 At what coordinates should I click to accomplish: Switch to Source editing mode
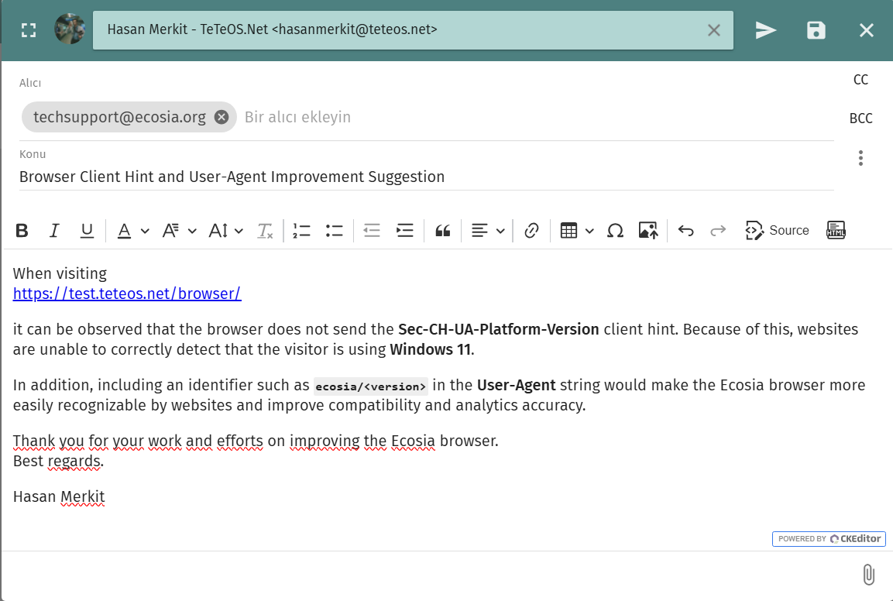(777, 231)
